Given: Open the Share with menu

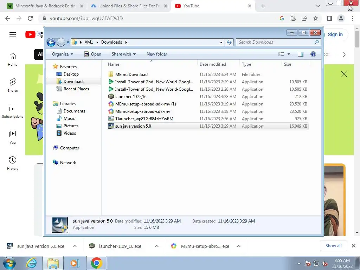Looking at the screenshot, I should [123, 54].
